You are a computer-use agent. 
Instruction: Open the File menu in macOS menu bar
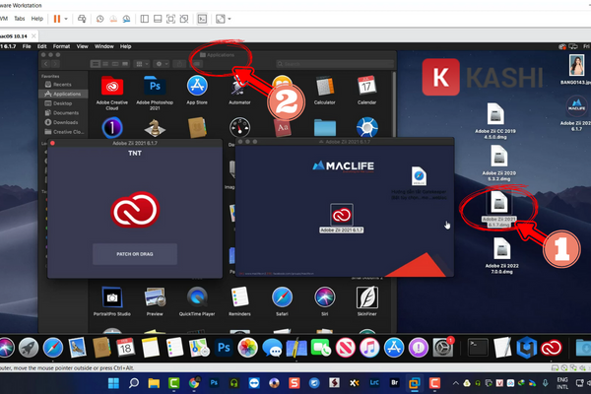[x=27, y=46]
